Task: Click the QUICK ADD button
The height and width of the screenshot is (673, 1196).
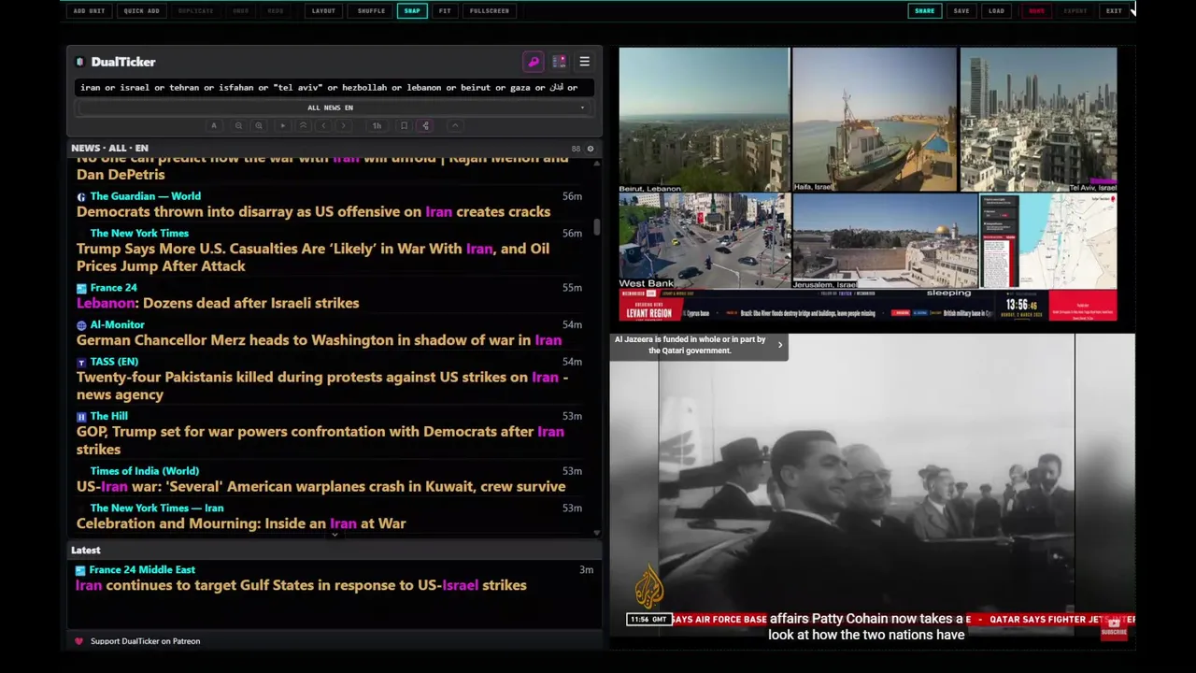Action: tap(141, 11)
